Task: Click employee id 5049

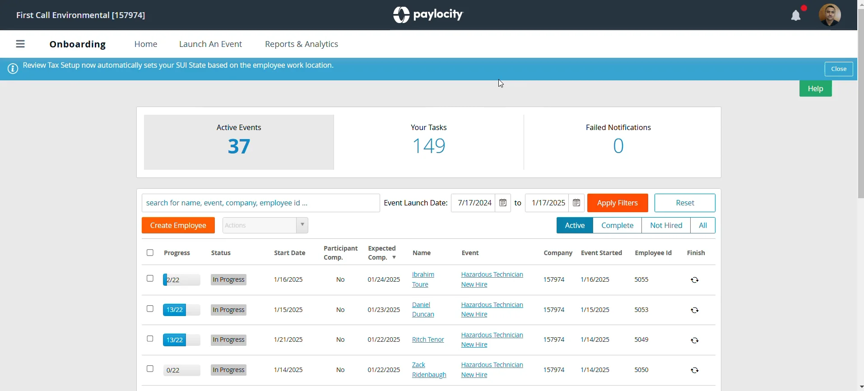Action: click(x=641, y=340)
